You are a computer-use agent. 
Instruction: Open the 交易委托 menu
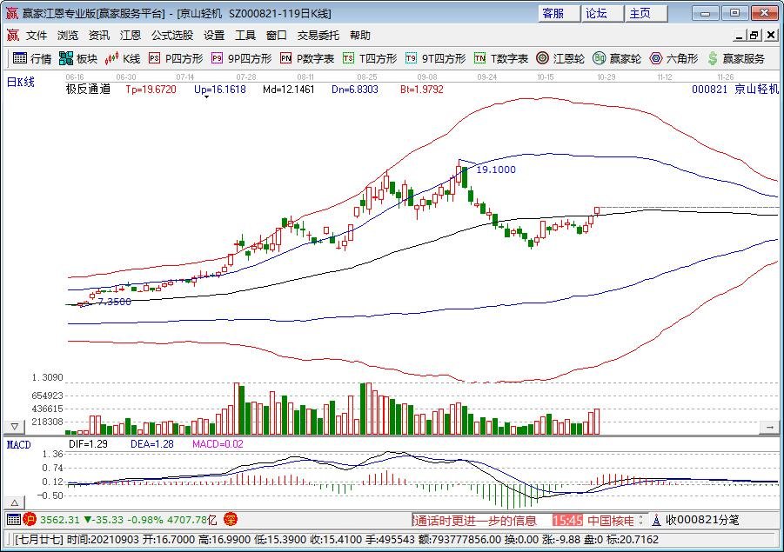pos(318,36)
